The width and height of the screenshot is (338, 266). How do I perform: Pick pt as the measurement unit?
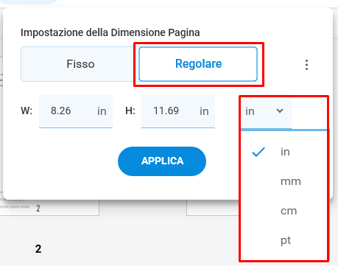click(x=286, y=240)
